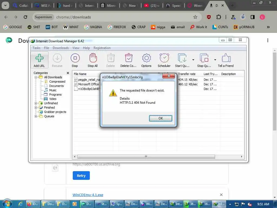Select the Documents category
Image resolution: width=277 pixels, height=208 pixels.
click(56, 86)
